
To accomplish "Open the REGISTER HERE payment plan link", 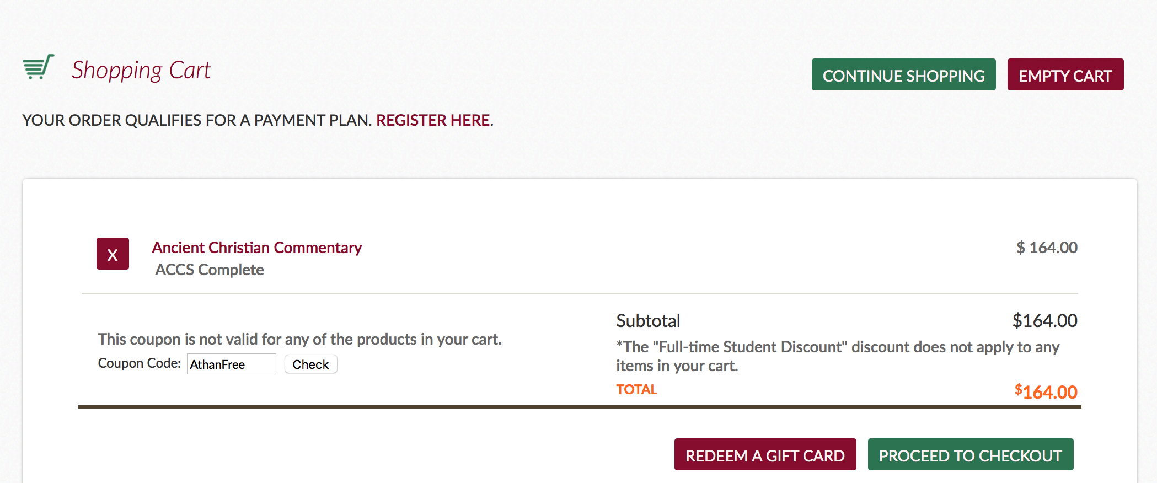I will (x=433, y=120).
